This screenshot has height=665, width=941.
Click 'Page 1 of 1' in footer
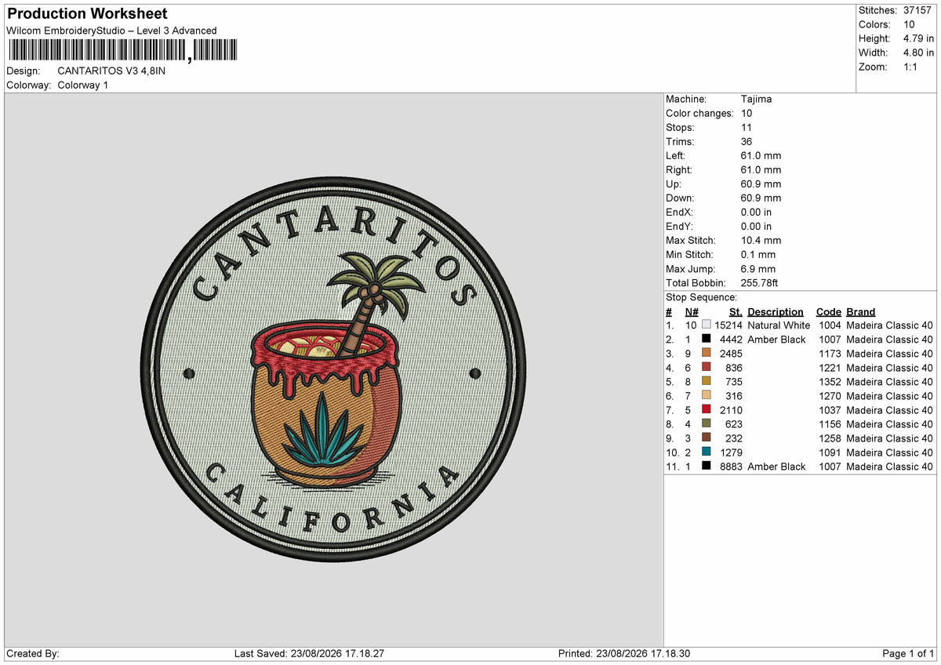pos(908,653)
